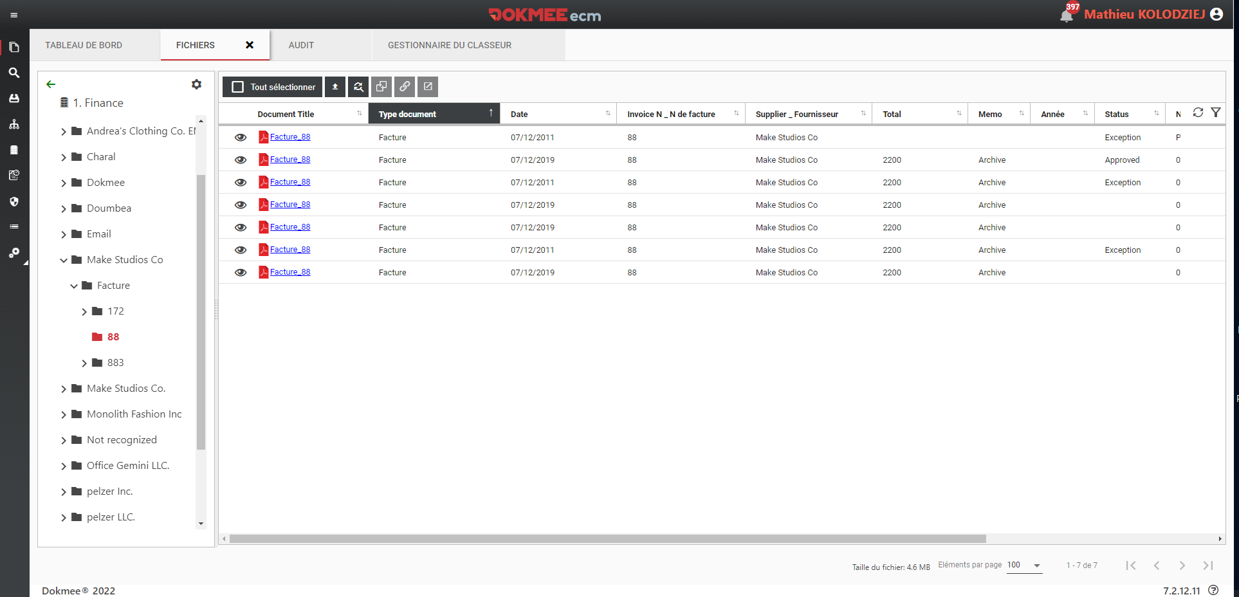Sort by Type document column header
This screenshot has height=597, width=1239.
pos(434,114)
